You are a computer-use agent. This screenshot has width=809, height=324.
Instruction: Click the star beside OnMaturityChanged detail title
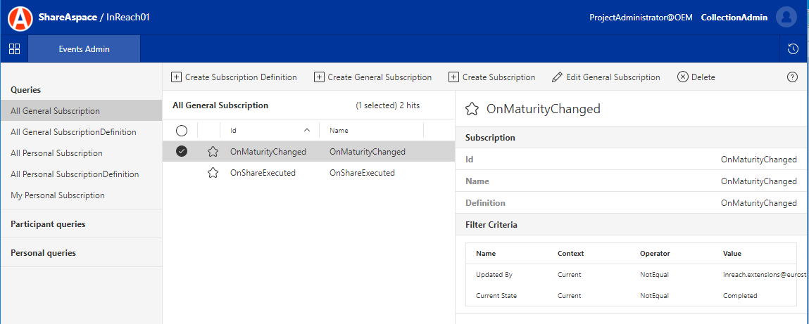pyautogui.click(x=472, y=109)
